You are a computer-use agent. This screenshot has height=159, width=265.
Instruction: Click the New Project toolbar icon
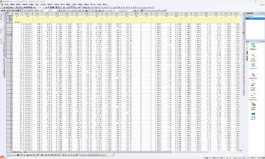click(x=2, y=8)
